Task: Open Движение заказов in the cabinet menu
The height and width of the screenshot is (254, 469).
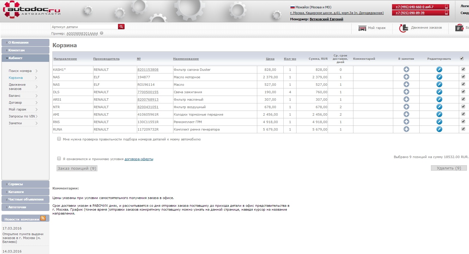Action: tap(17, 87)
